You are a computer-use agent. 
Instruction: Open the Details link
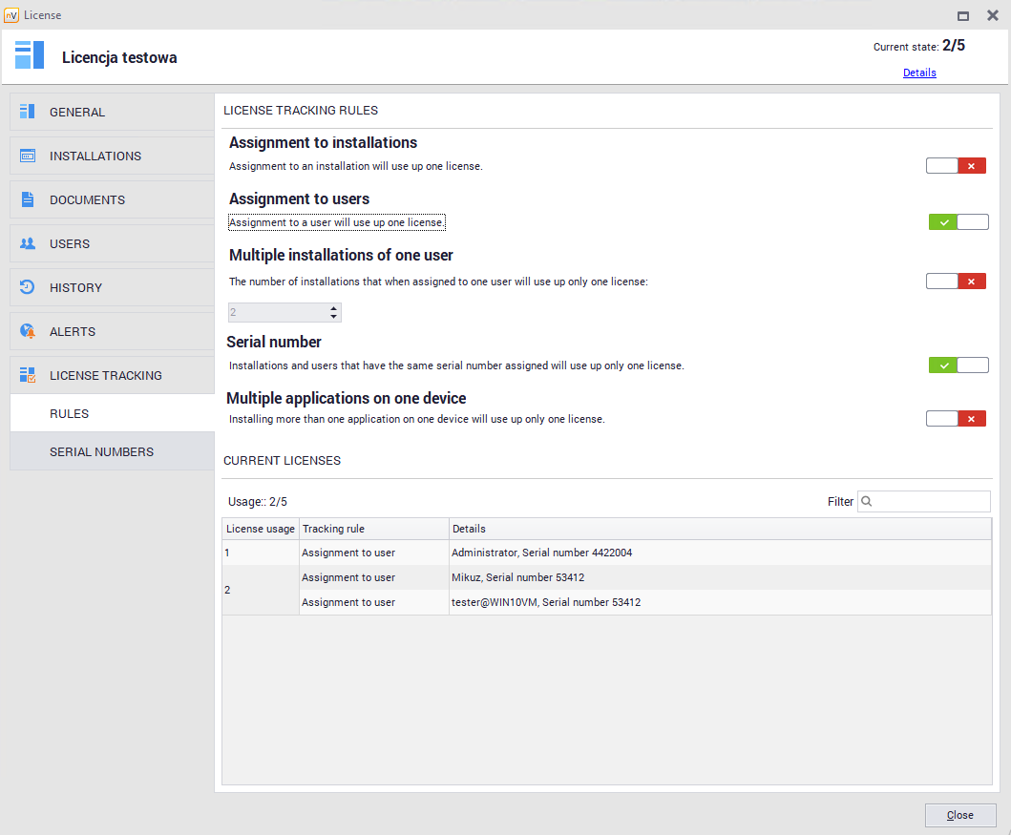tap(919, 73)
